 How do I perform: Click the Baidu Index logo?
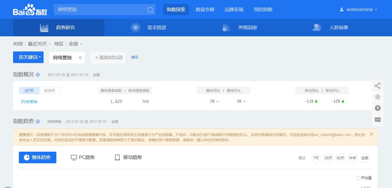pos(30,10)
